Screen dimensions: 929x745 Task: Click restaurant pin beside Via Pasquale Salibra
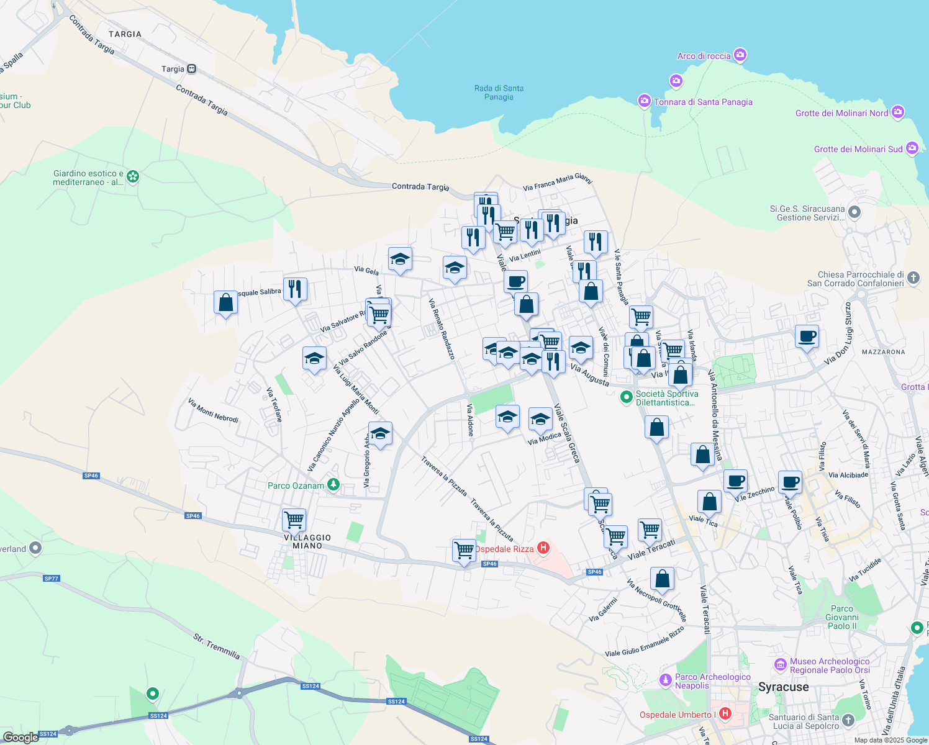point(295,290)
